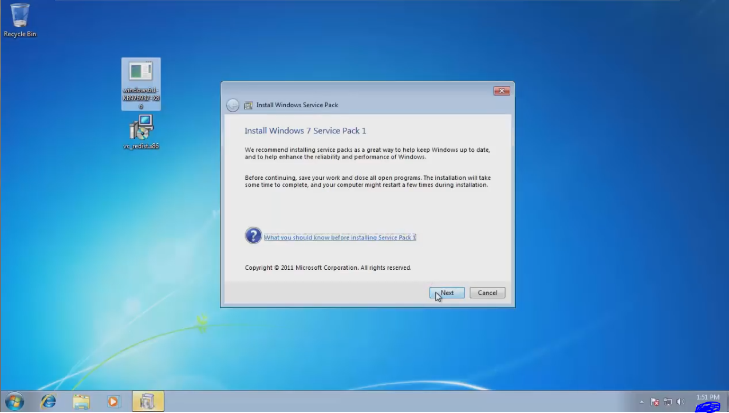The image size is (729, 413).
Task: Open 'What you should know before installing' link
Action: (x=340, y=237)
